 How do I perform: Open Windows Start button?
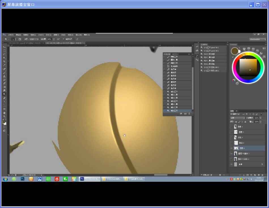5,179
